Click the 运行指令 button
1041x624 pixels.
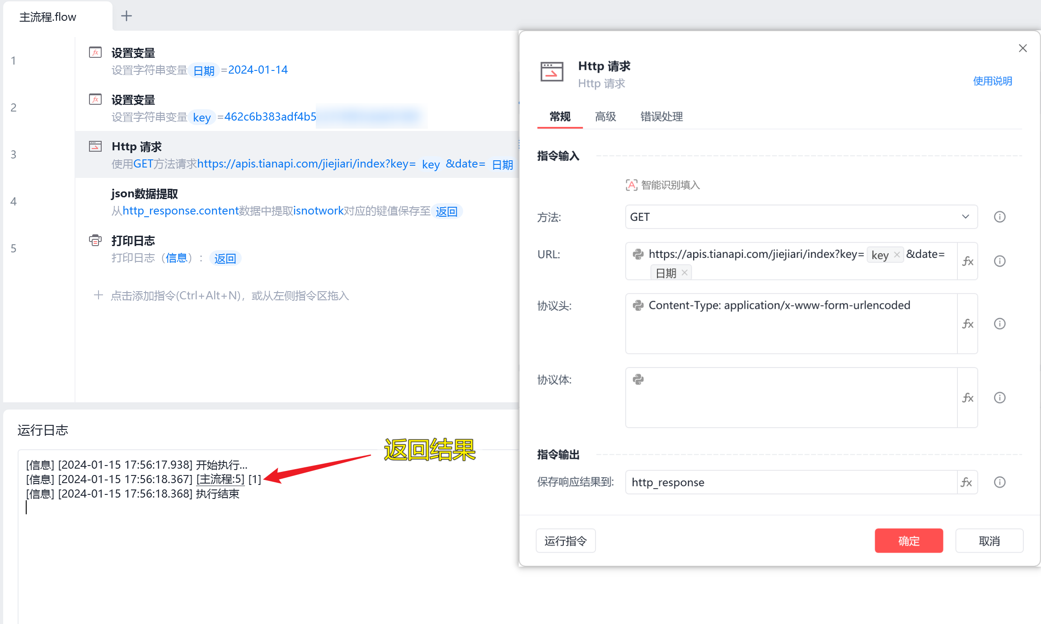(566, 540)
